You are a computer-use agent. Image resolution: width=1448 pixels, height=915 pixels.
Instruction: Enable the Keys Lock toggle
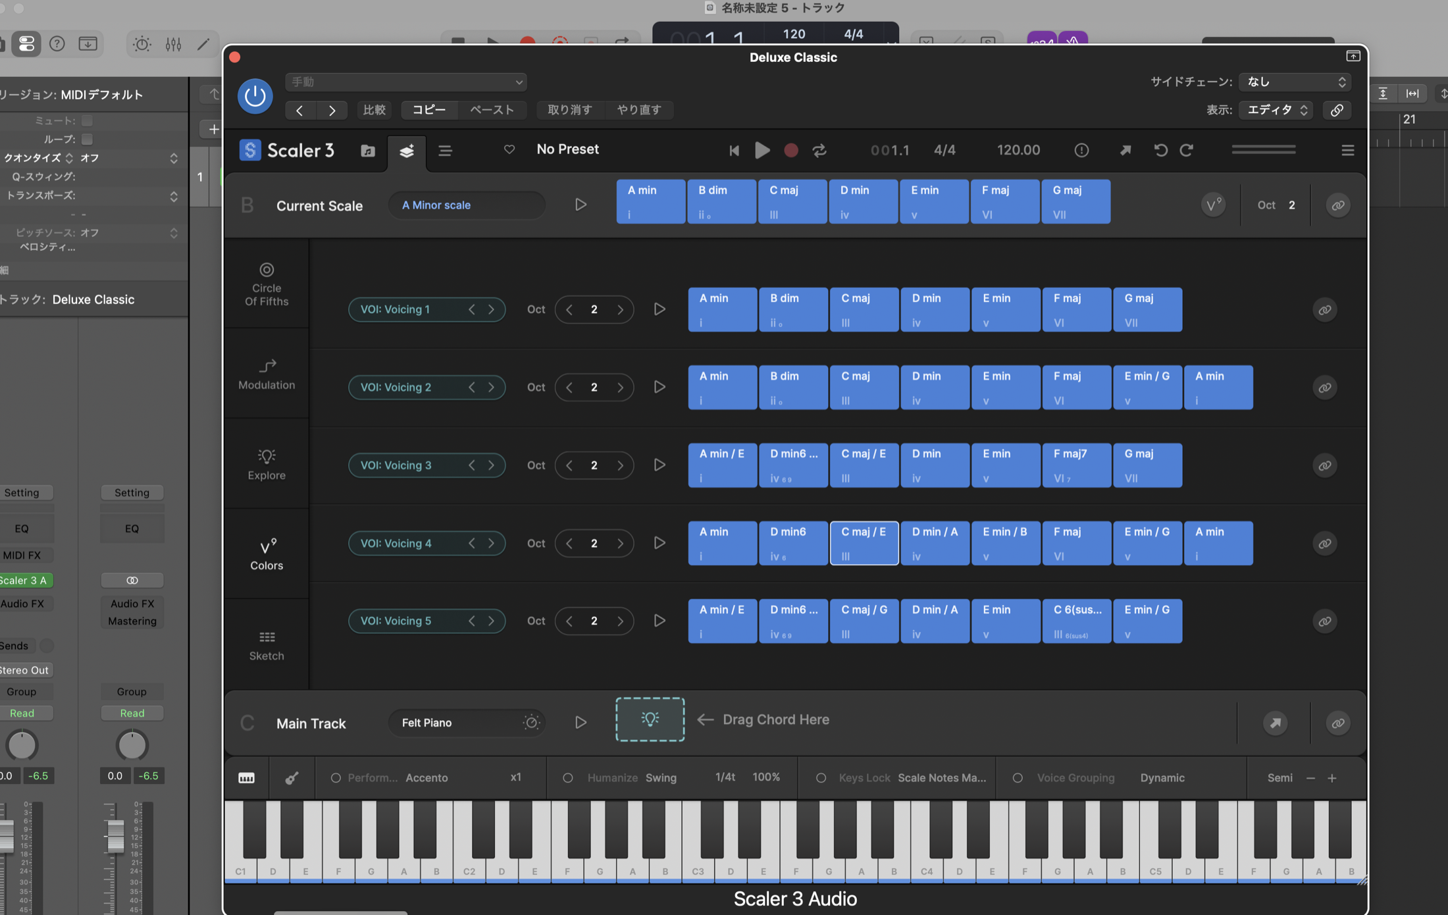click(x=821, y=778)
